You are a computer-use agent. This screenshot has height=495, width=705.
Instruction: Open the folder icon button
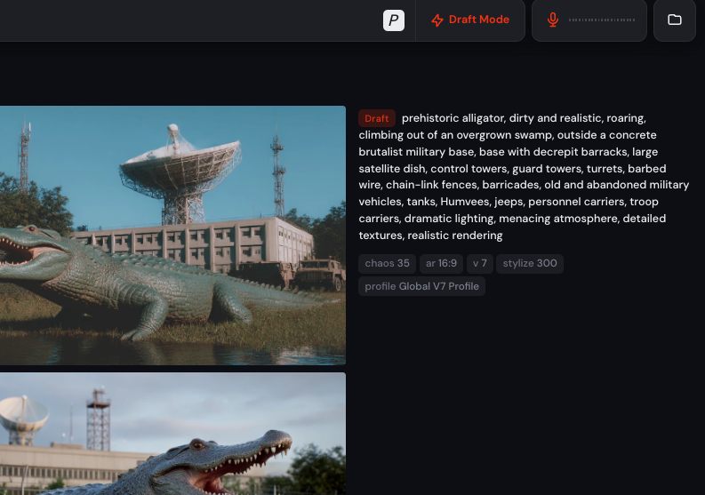(x=675, y=20)
